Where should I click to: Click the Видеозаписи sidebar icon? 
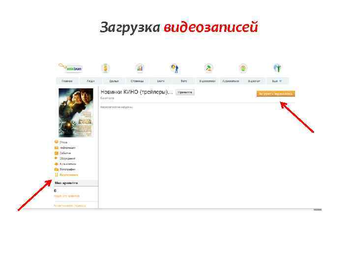coord(56,175)
